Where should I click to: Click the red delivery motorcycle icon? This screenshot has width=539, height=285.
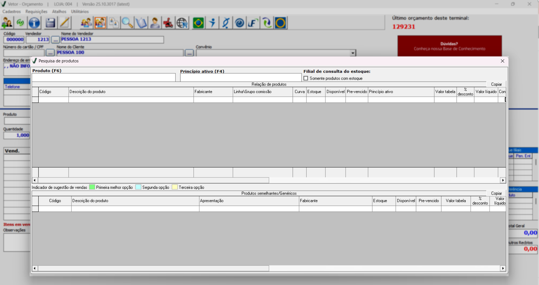[168, 23]
